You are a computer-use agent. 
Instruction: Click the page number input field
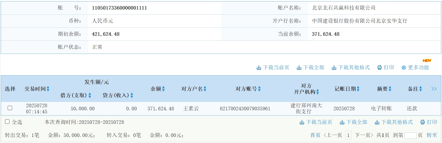tap(410, 135)
